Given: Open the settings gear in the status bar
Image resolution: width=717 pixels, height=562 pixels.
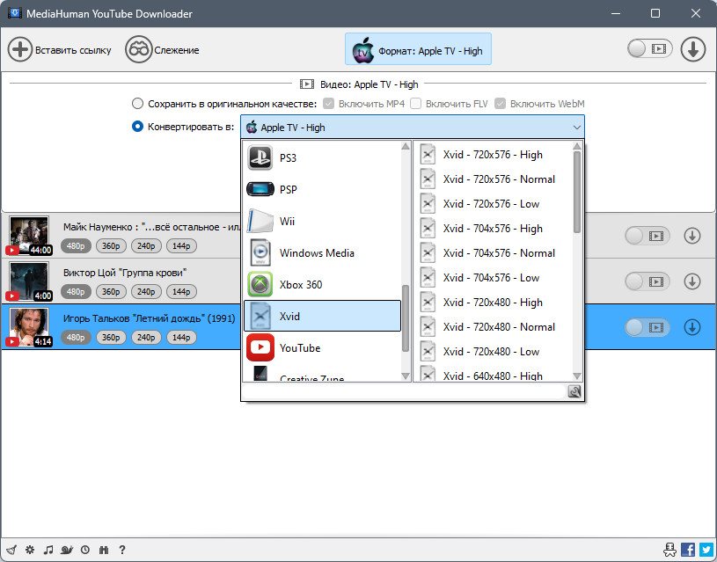Looking at the screenshot, I should tap(30, 550).
